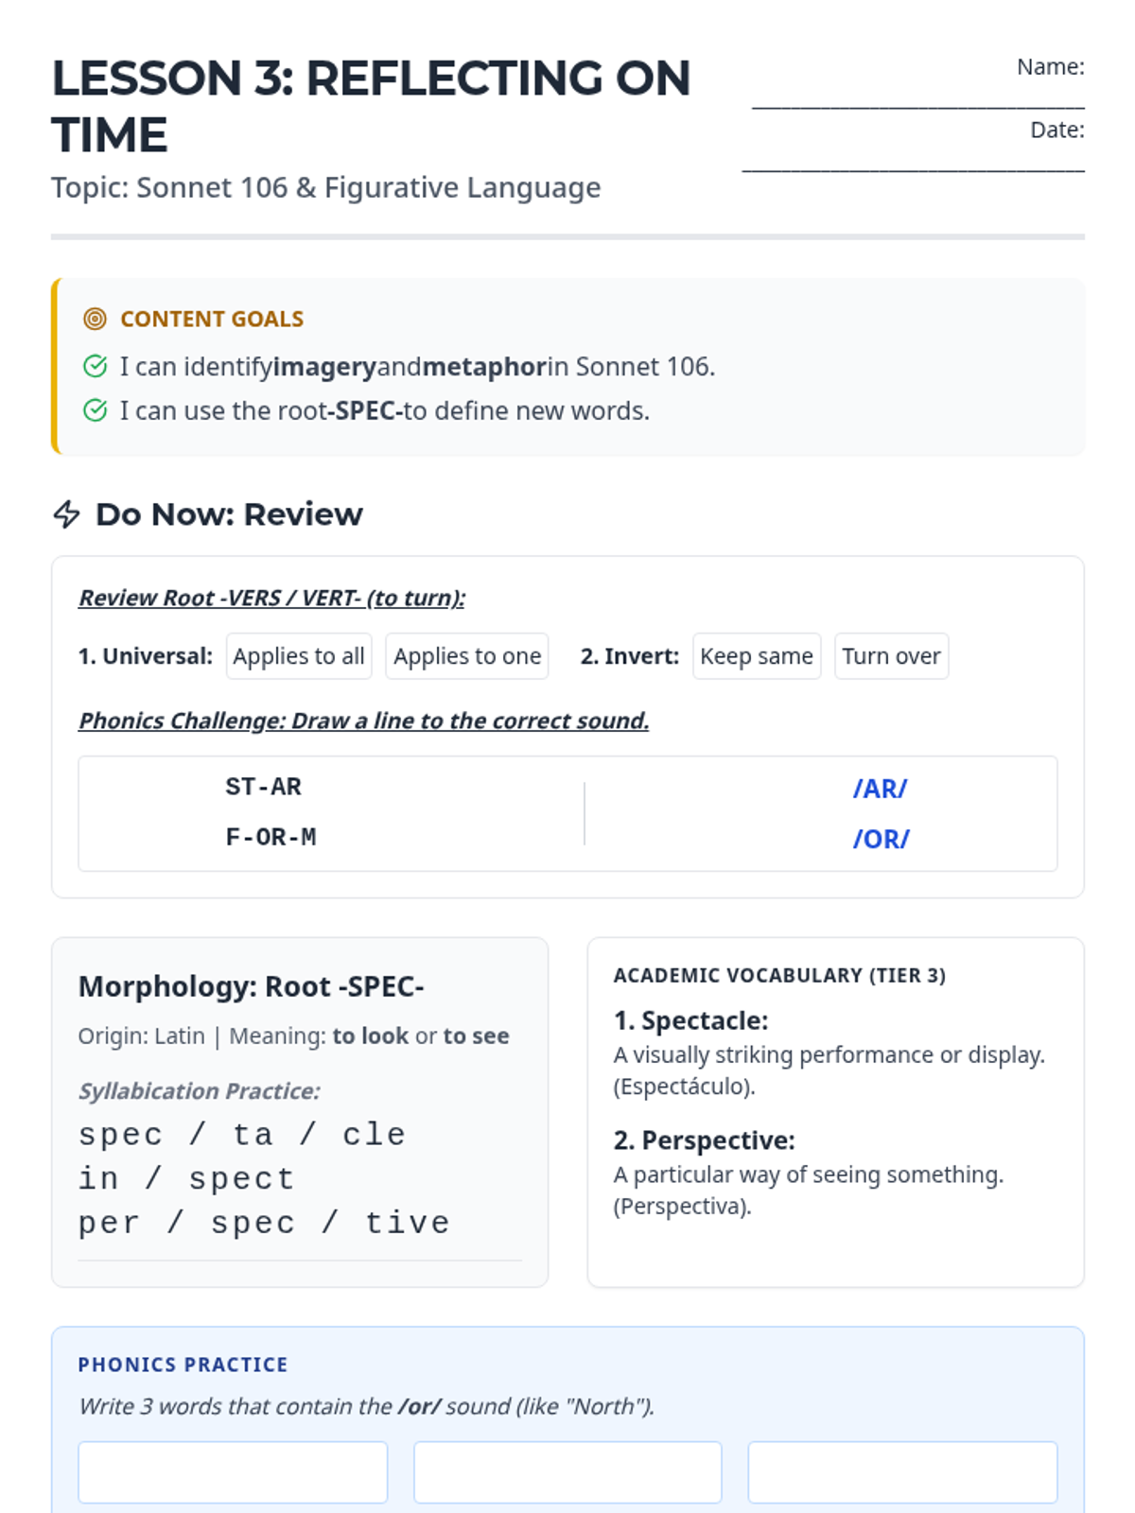
Task: Choose the 'Keep same' answer
Action: click(757, 656)
